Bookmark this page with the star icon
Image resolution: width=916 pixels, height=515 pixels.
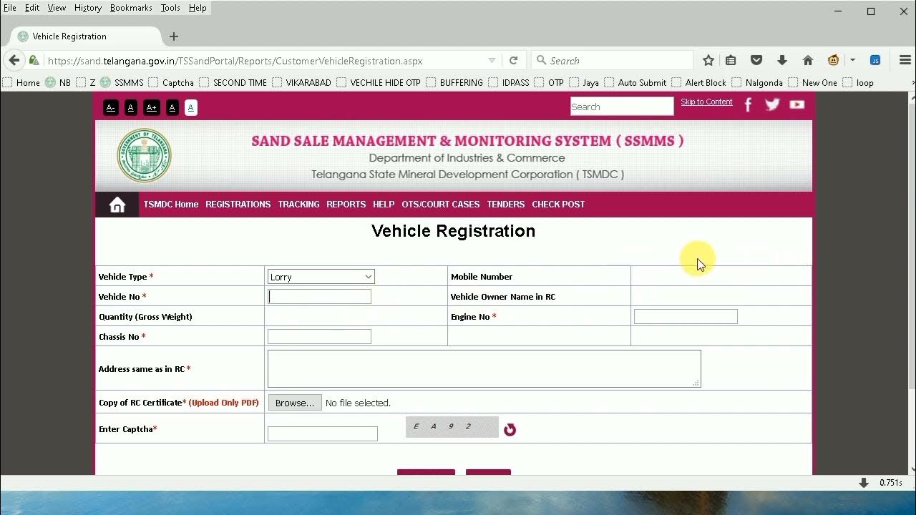pos(708,61)
